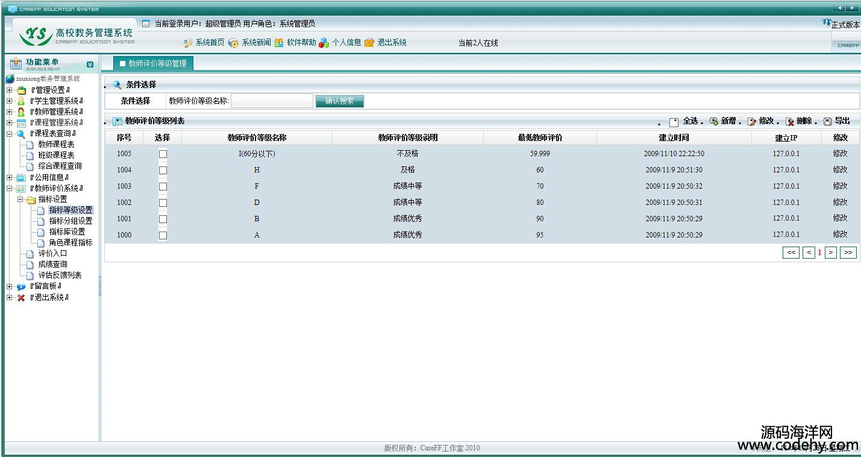The height and width of the screenshot is (457, 861).
Task: Expand the 公用信息 tree node
Action: click(x=10, y=178)
